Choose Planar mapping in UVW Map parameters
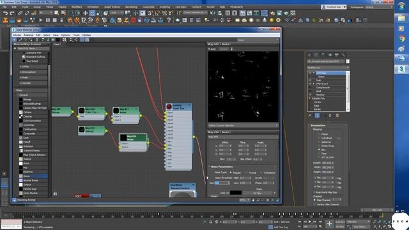 [x=319, y=134]
